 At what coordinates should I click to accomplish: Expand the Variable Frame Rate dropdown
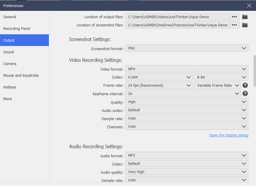pos(218,85)
